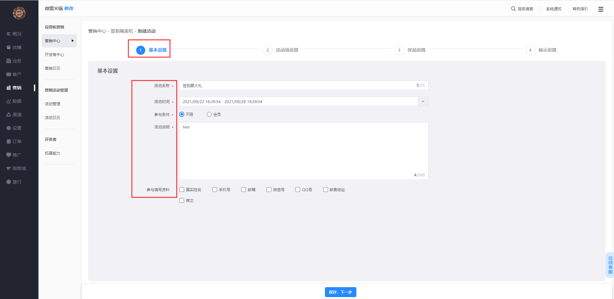
Task: Go to step 2 活动项设置
Action: (x=281, y=50)
